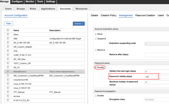Check the IND_Customer1_LinuxManualPMR row checkbox

8,75
